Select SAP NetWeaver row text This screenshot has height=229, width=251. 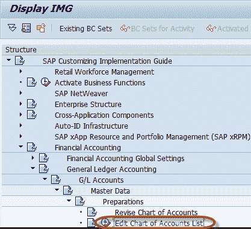(81, 93)
